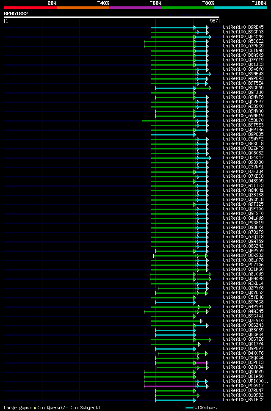Click the =100char. scale legend
This screenshot has width=271, height=411.
coord(202,408)
